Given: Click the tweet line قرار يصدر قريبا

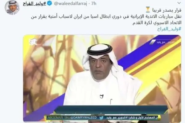Looking at the screenshot, I should (166, 10).
